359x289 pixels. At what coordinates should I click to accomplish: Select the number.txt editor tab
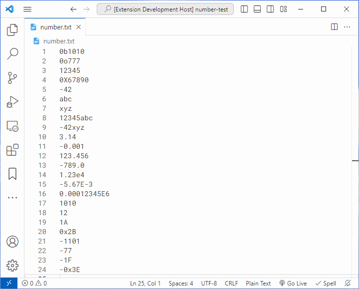coord(56,27)
